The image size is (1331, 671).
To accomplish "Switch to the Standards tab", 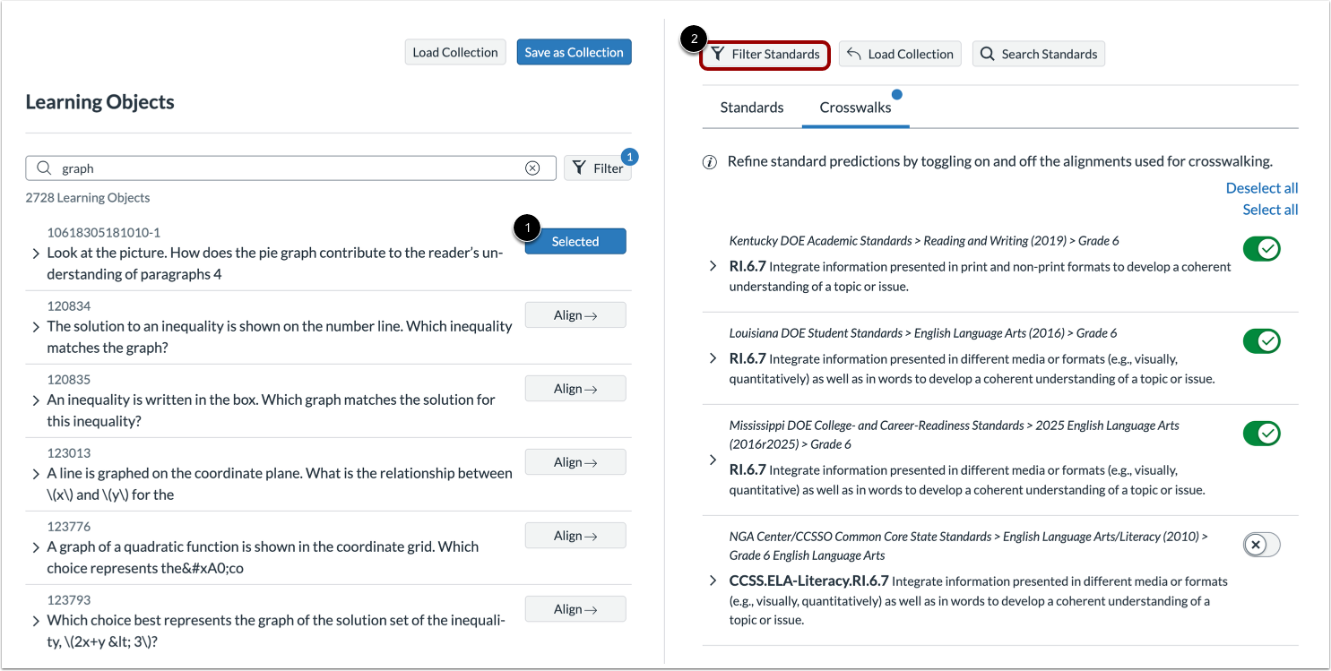I will pos(752,108).
